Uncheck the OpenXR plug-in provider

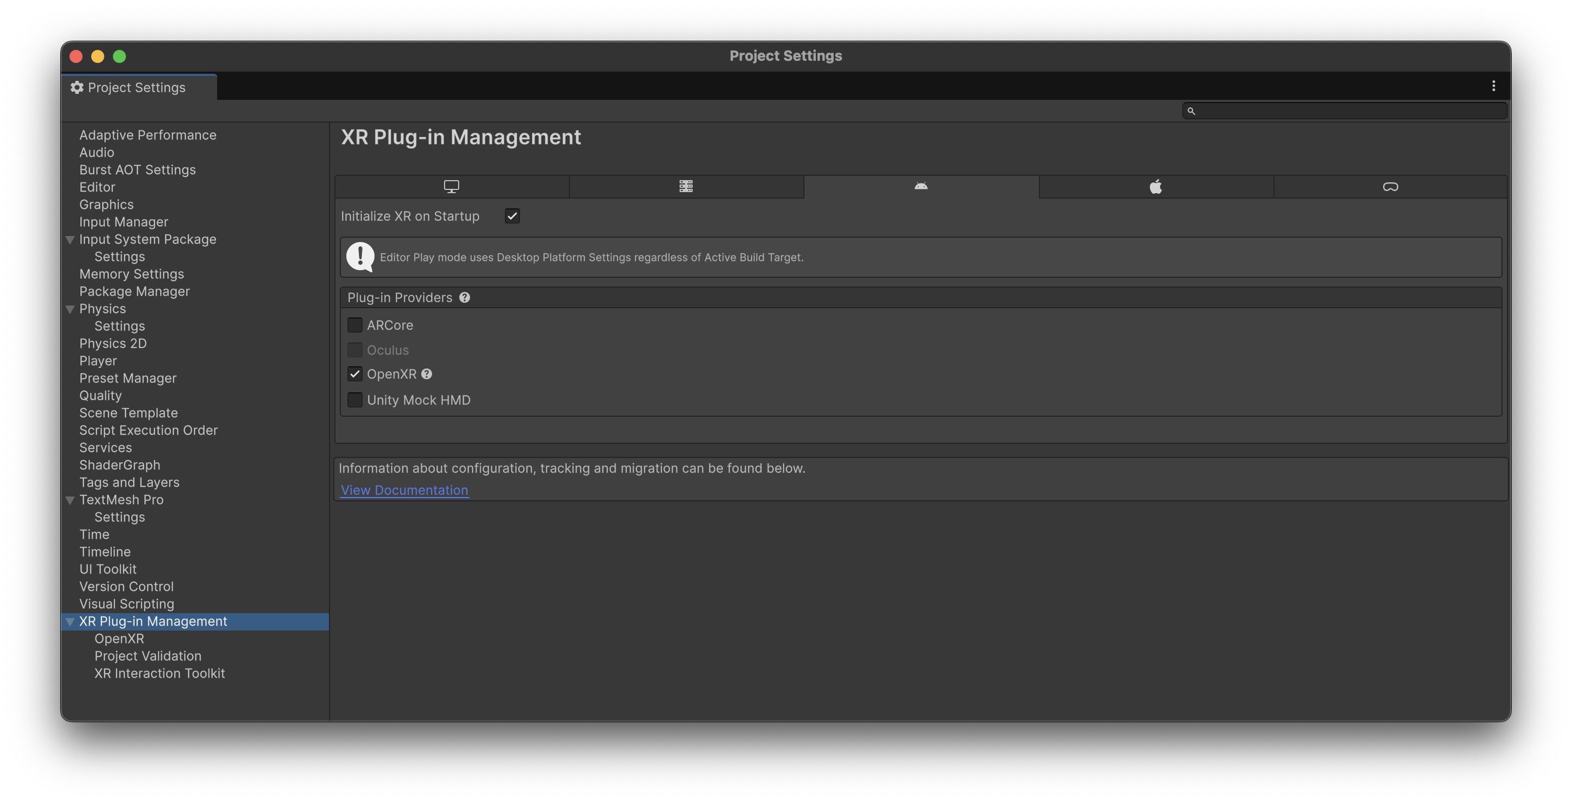click(354, 374)
